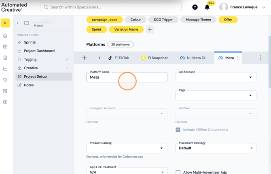This screenshot has height=174, width=271.
Task: Open notifications bell with 99+ badge
Action: 207,7
